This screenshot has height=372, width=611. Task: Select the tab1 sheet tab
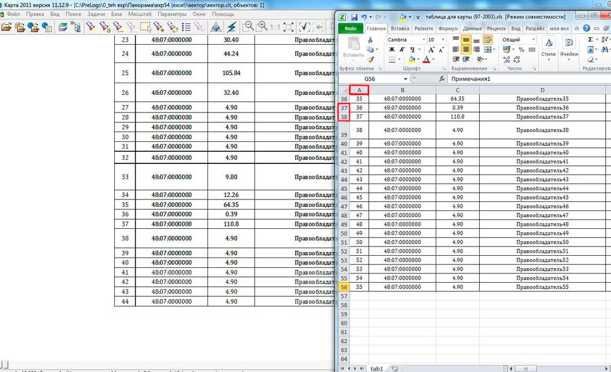pyautogui.click(x=377, y=368)
